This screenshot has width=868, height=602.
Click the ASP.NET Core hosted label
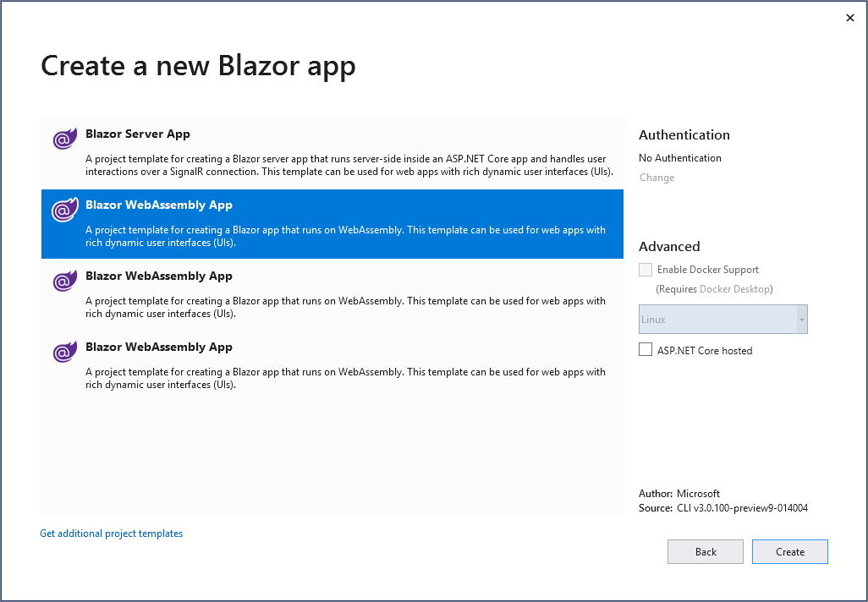(705, 350)
